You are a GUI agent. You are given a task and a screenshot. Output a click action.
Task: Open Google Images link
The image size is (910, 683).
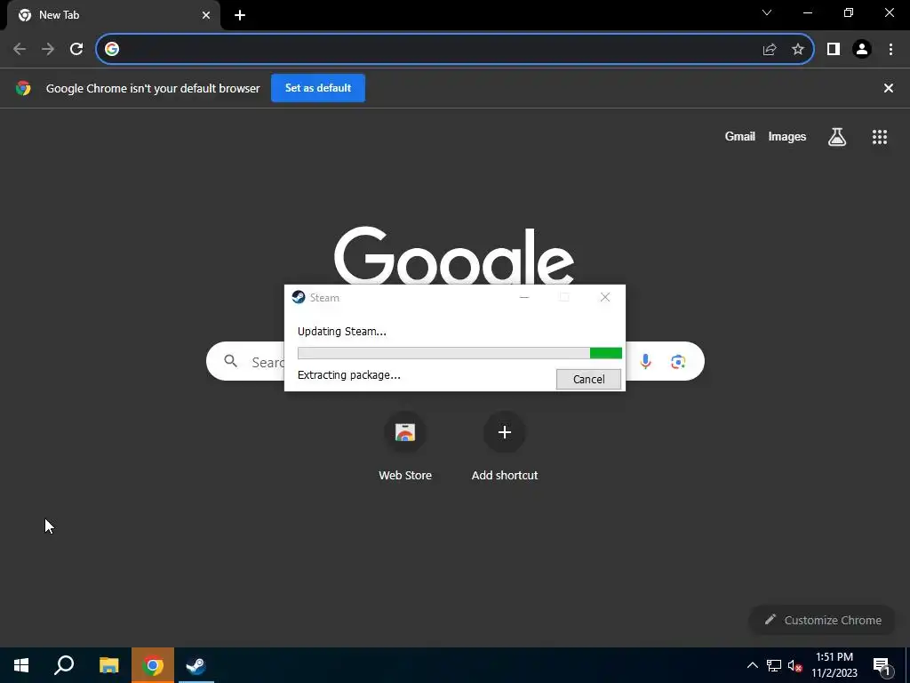[787, 136]
